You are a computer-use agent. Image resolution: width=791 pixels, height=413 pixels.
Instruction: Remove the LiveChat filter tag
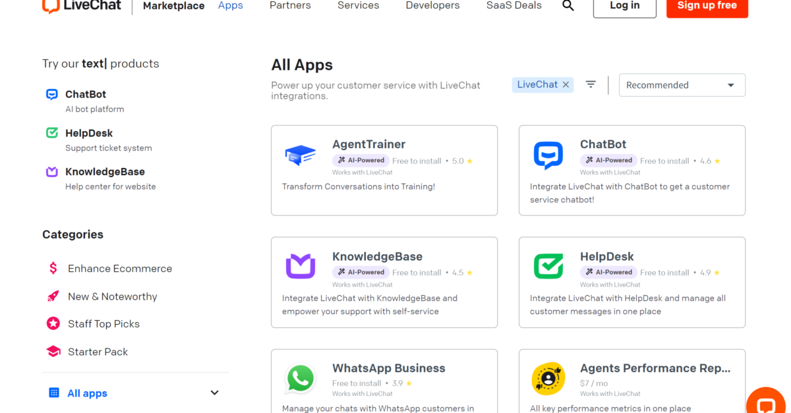(566, 84)
